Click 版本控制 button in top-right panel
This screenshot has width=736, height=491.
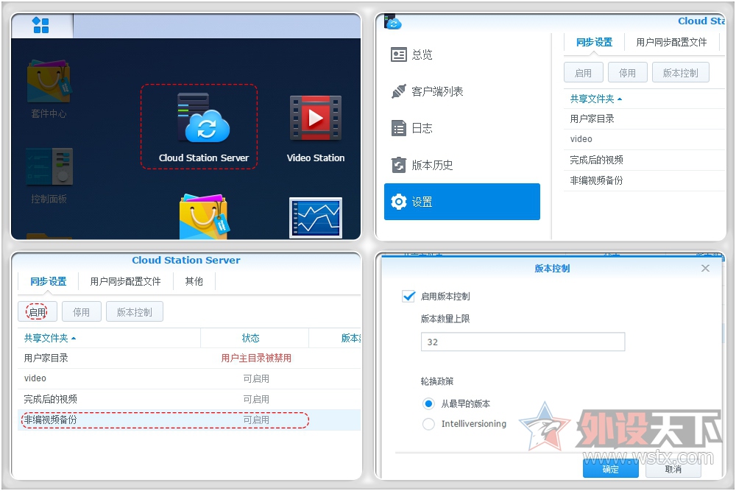click(x=681, y=73)
